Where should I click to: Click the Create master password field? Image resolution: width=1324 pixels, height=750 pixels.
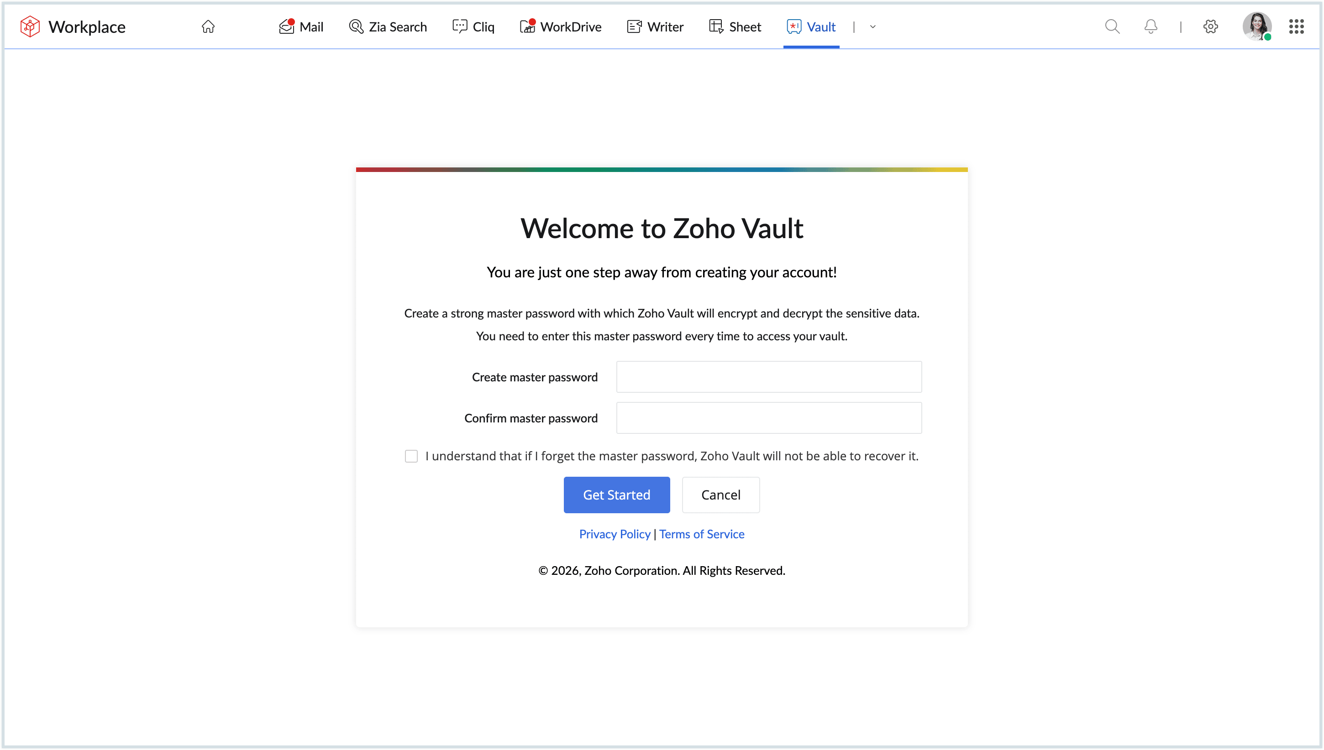[x=768, y=376]
